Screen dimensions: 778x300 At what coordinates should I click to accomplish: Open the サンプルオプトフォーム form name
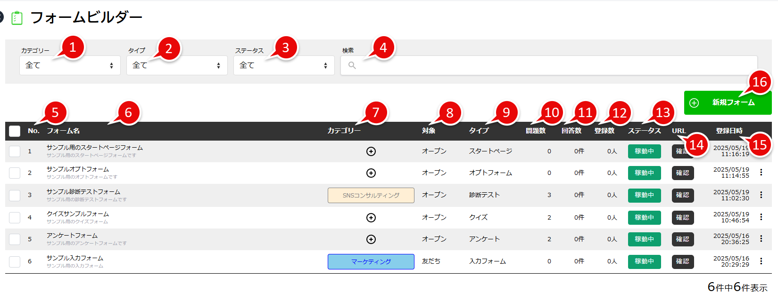click(x=78, y=169)
